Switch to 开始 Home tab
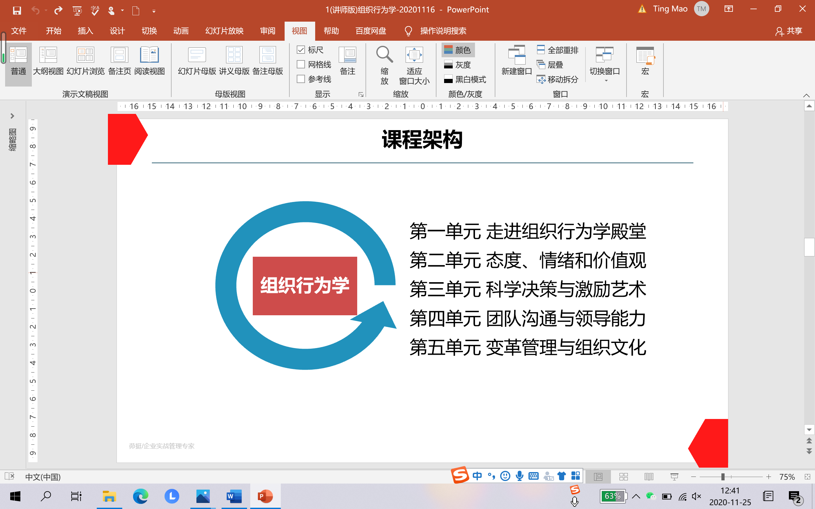 click(53, 31)
